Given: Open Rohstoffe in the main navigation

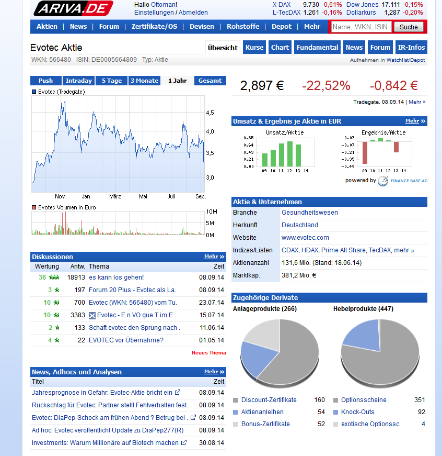Looking at the screenshot, I should tap(243, 27).
